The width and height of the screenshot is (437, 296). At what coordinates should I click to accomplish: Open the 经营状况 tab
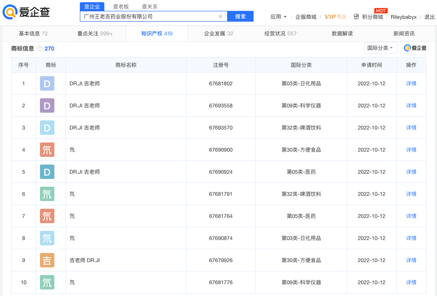tap(280, 34)
